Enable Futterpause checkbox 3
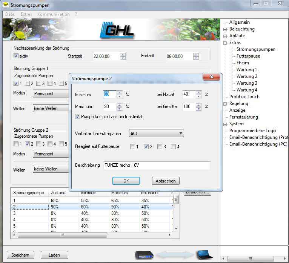 click(x=160, y=147)
